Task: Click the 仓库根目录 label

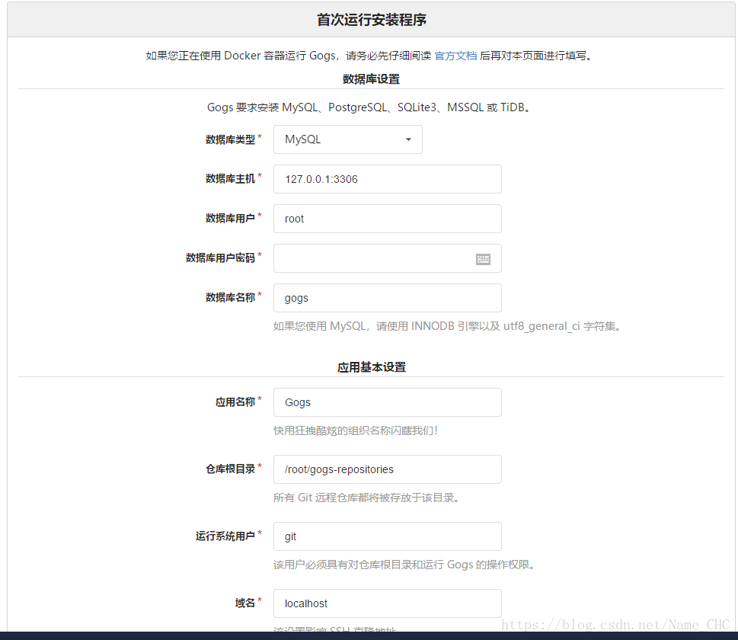Action: click(230, 469)
